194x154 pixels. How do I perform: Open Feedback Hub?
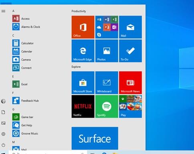[26, 101]
